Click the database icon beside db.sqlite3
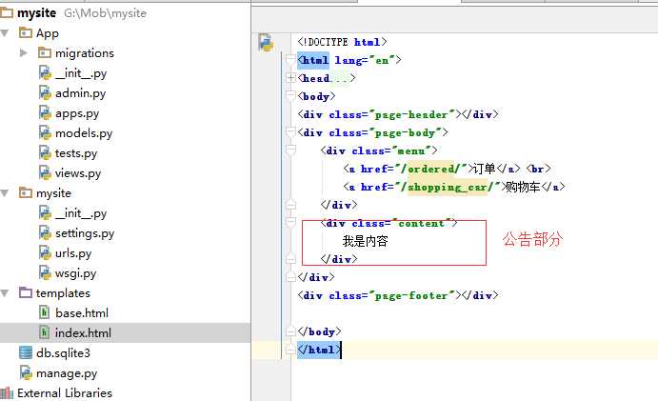This screenshot has height=401, width=658. [26, 352]
